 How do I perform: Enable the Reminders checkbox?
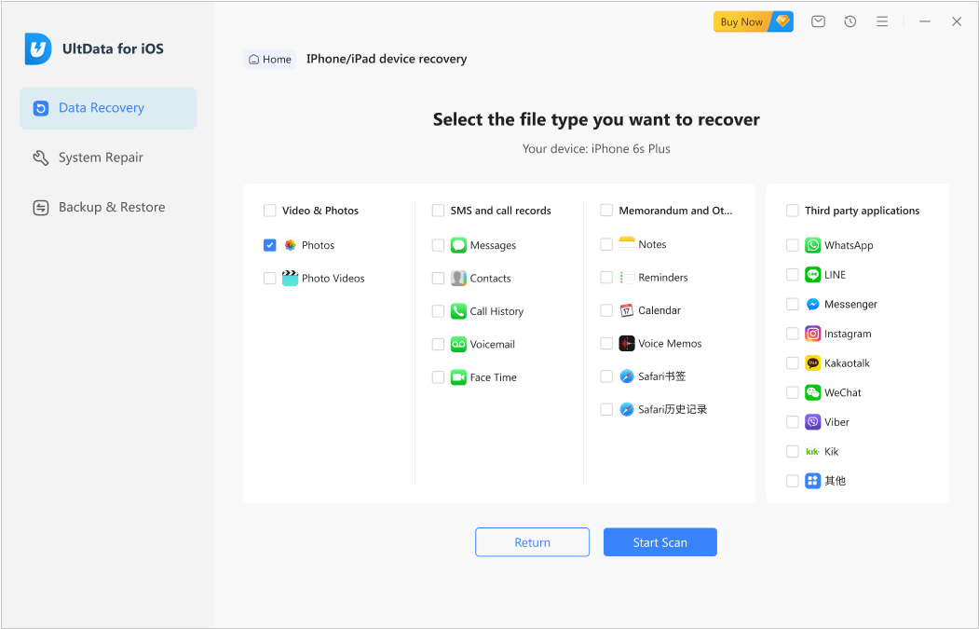(x=606, y=278)
